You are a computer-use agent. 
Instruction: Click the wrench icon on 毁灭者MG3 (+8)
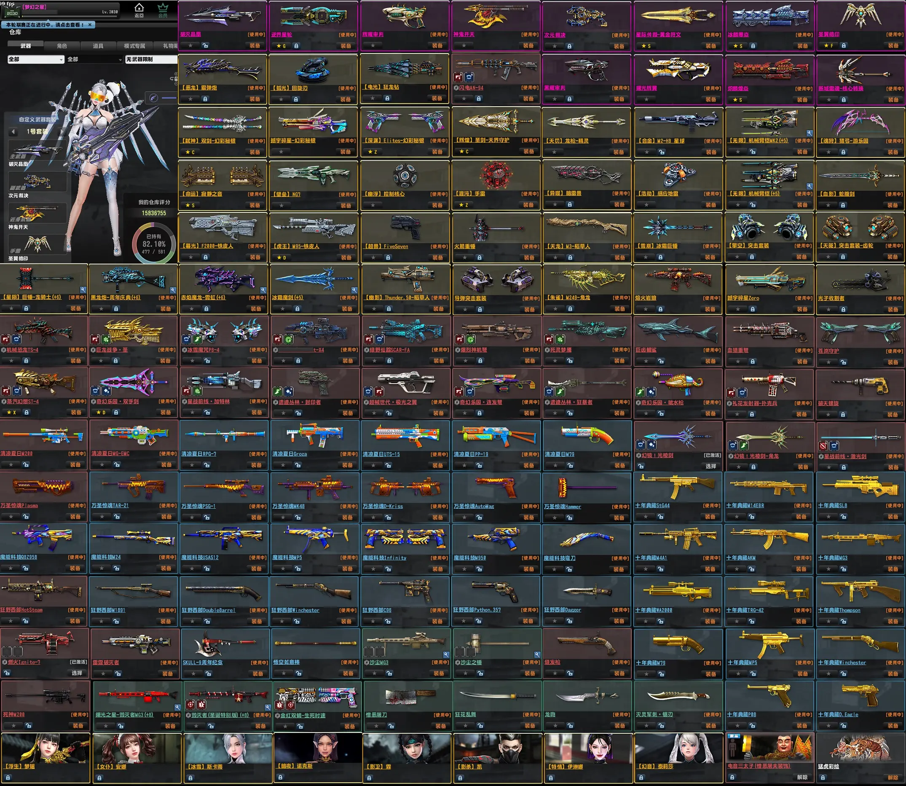[x=177, y=707]
